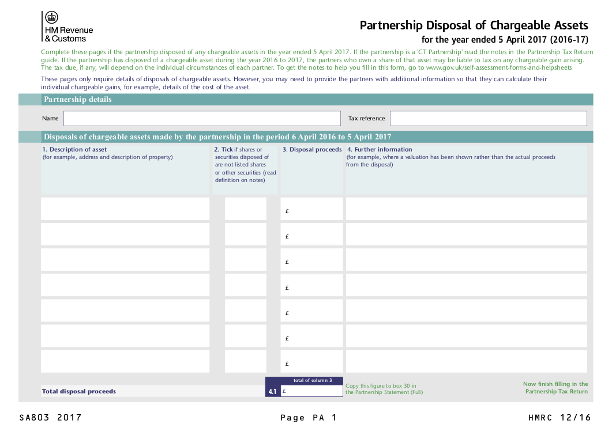Click third row Disposal proceeds £ field
The height and width of the screenshot is (432, 612).
click(x=312, y=260)
